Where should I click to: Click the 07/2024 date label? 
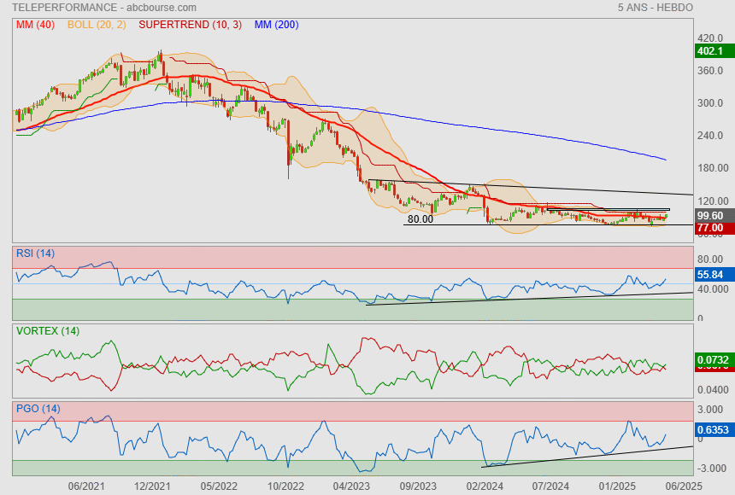550,486
